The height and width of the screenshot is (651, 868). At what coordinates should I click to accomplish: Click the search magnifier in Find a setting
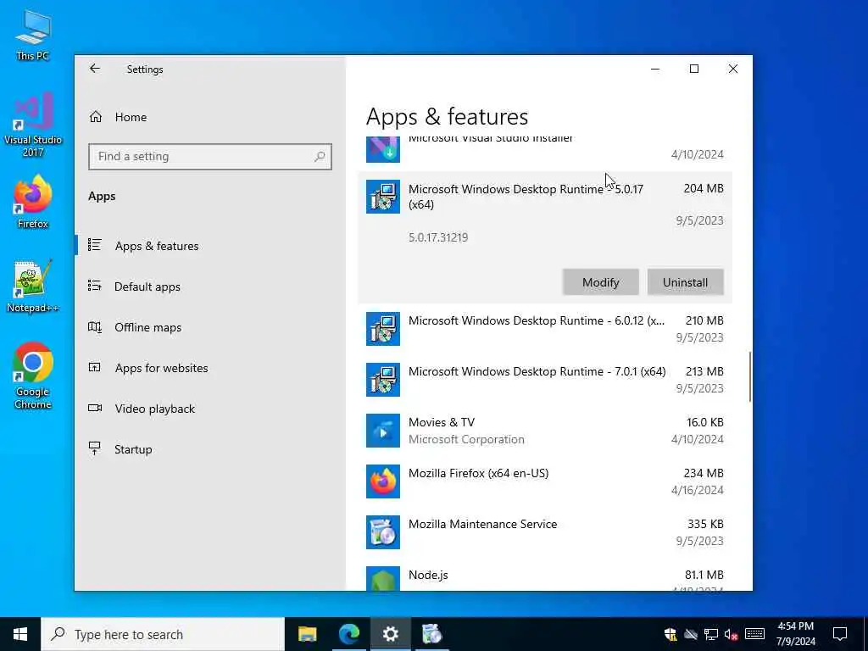coord(320,157)
